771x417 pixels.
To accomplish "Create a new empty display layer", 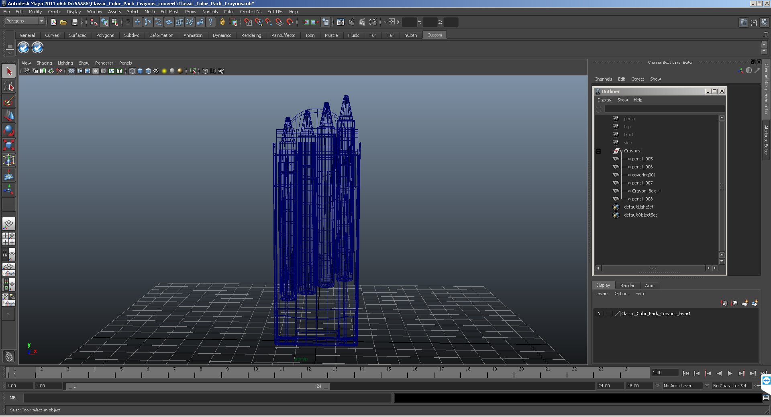I will tap(744, 303).
